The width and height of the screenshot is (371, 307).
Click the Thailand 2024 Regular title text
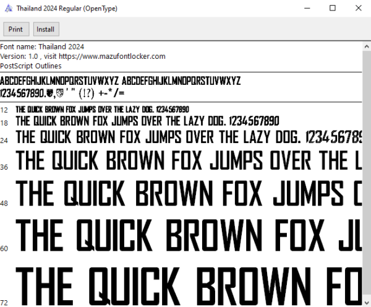pos(67,9)
